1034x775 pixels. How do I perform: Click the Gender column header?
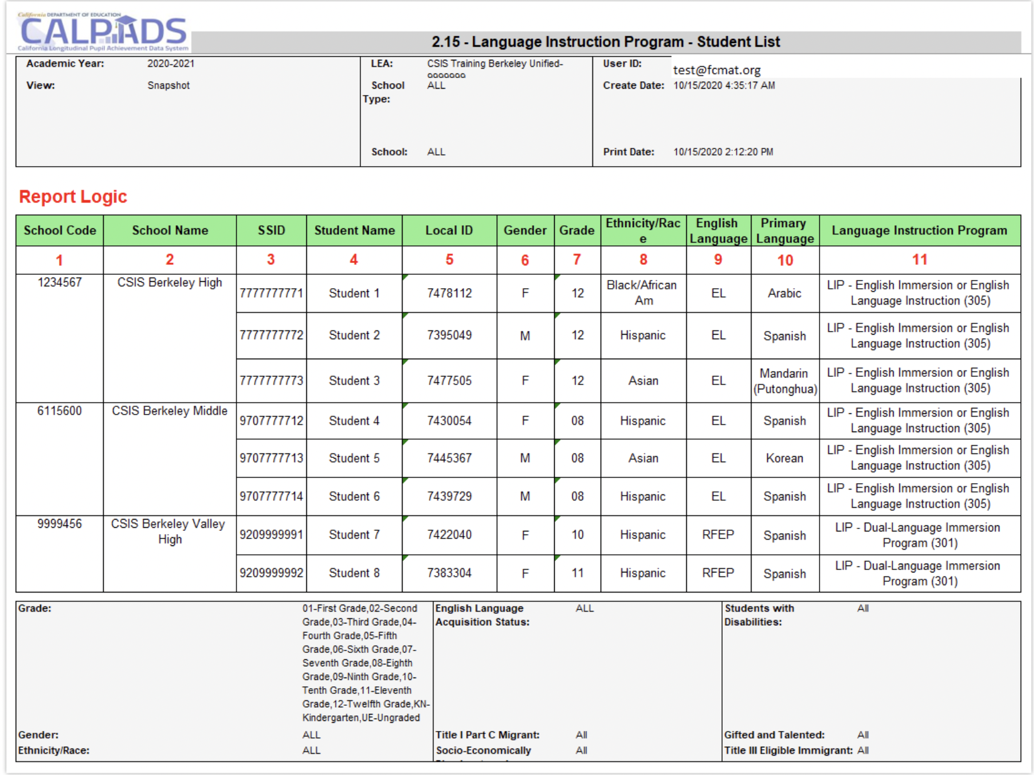point(525,230)
